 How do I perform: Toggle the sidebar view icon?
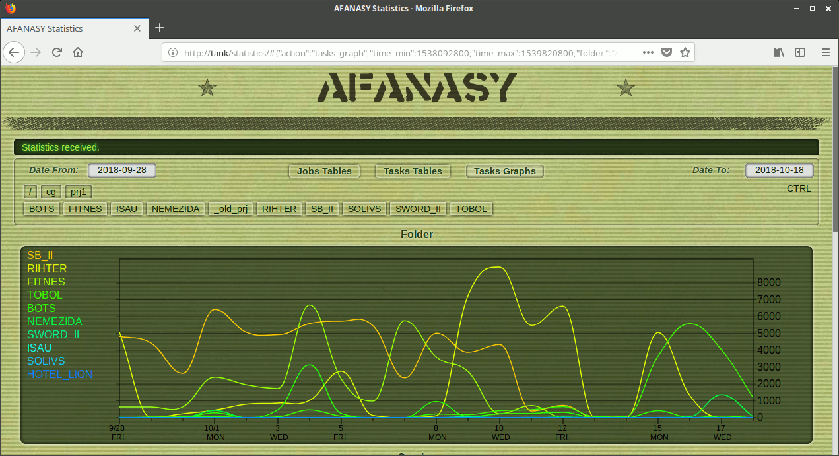(x=799, y=52)
